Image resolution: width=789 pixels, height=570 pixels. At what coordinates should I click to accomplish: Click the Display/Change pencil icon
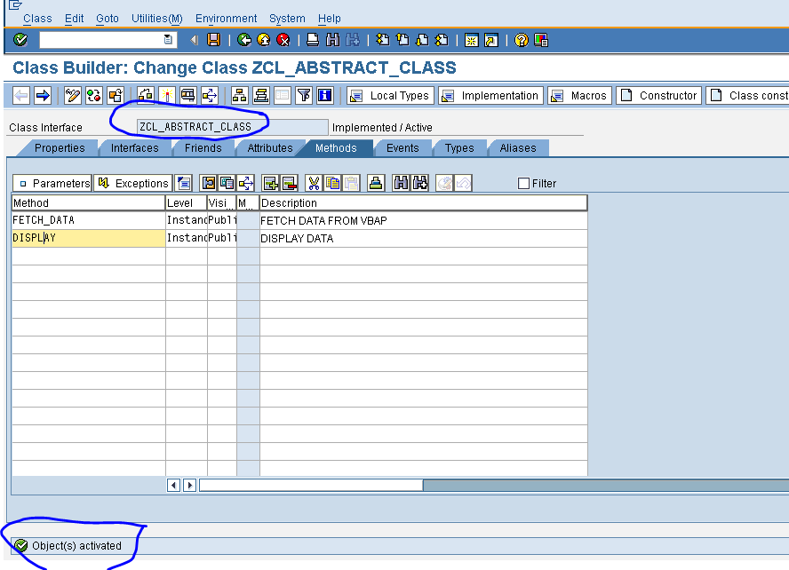point(73,95)
